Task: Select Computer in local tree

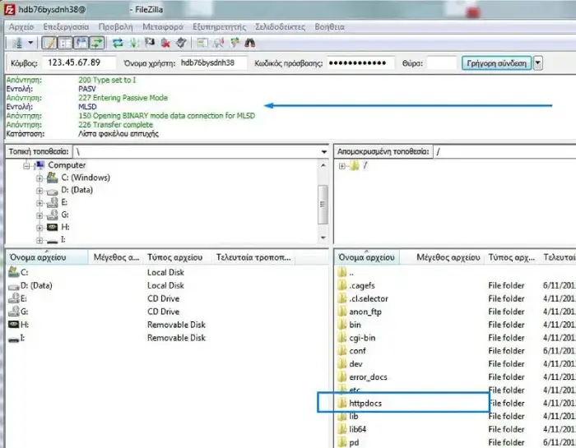Action: 67,165
